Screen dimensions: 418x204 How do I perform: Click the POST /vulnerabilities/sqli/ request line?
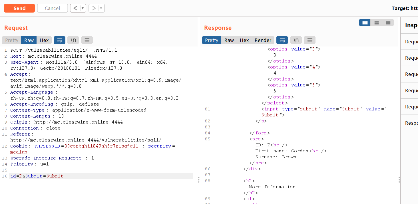pos(64,50)
